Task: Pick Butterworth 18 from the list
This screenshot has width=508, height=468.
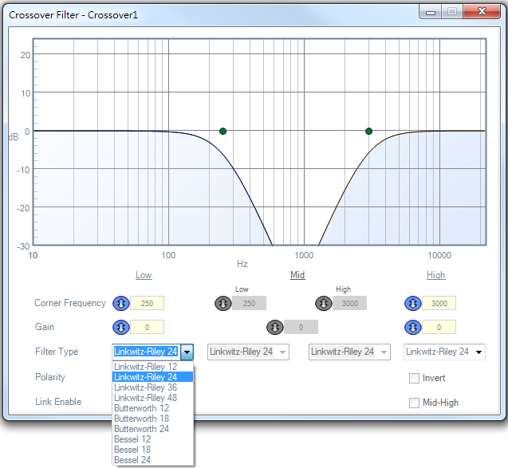Action: click(153, 419)
